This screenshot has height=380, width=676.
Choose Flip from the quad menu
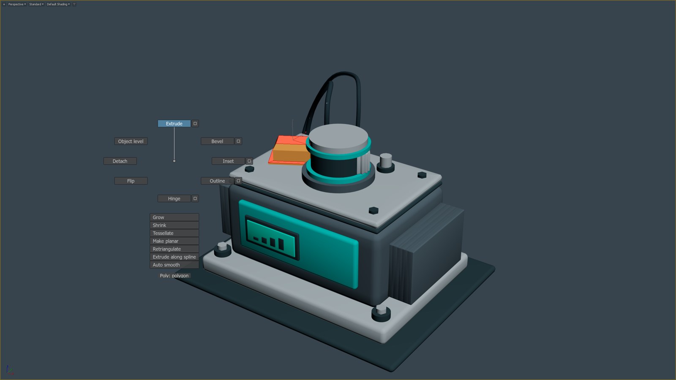pos(131,181)
